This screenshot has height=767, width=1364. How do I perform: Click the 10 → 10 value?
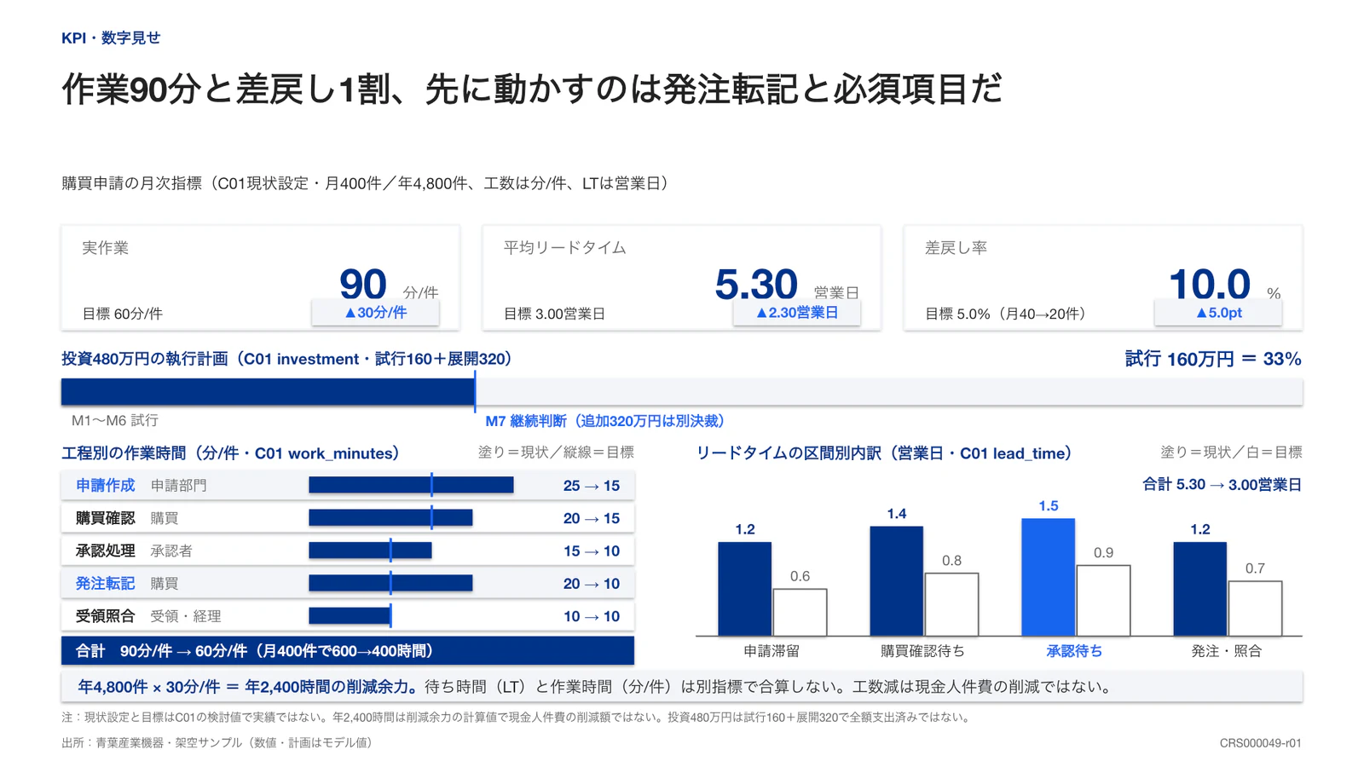592,616
